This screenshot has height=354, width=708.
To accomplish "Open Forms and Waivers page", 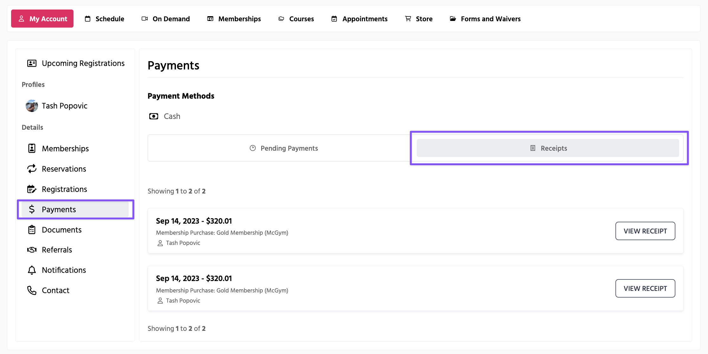I will 485,19.
